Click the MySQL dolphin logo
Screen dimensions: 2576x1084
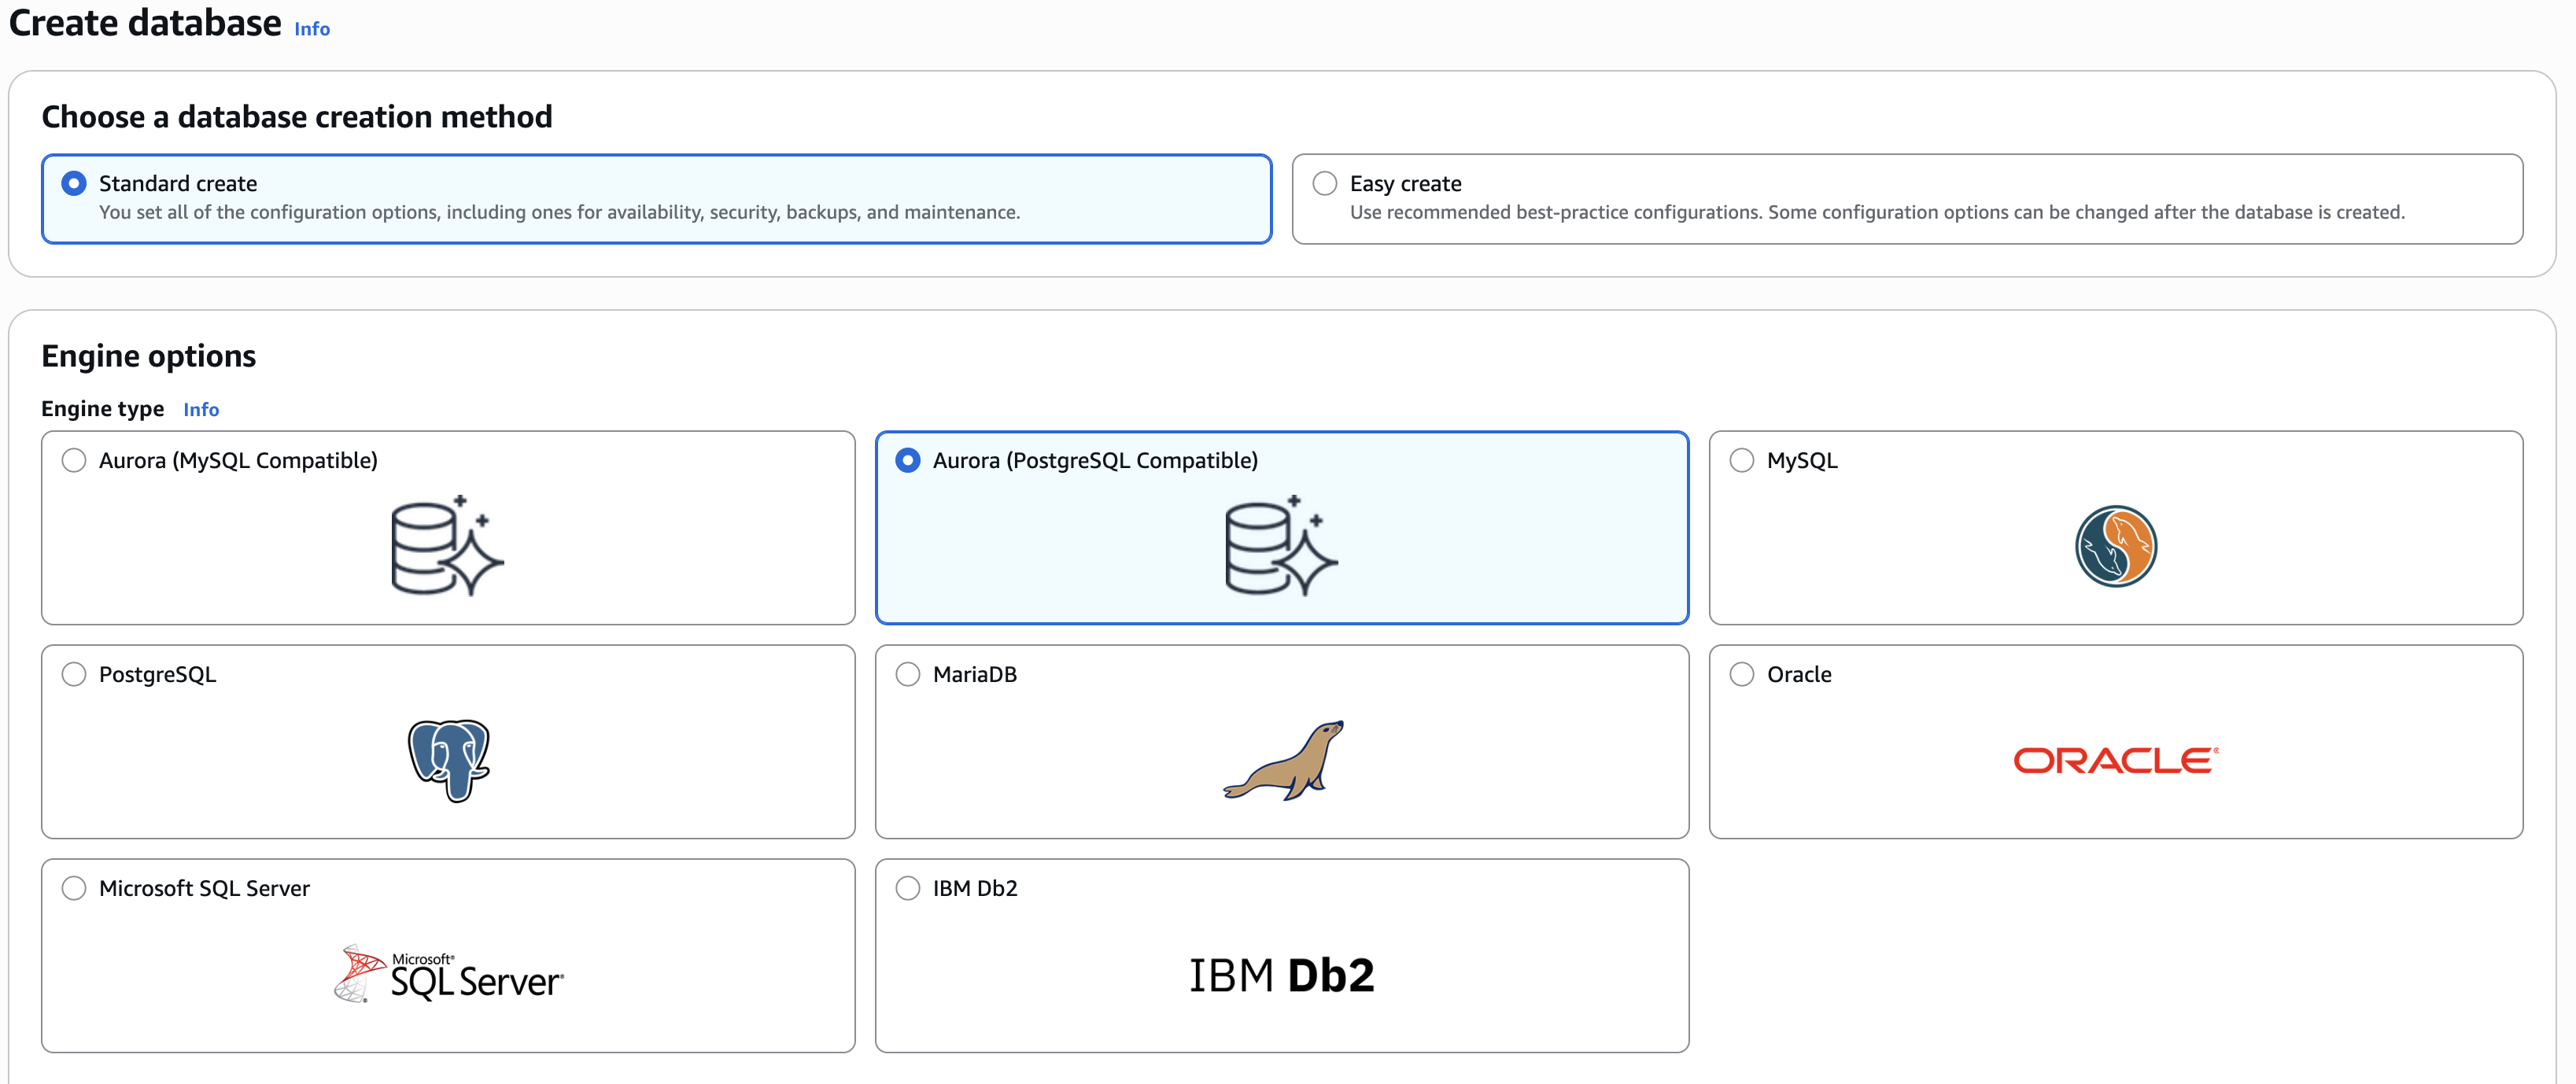(2115, 546)
